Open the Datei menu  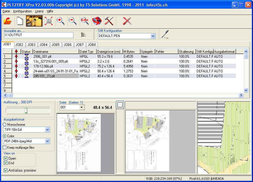click(6, 11)
